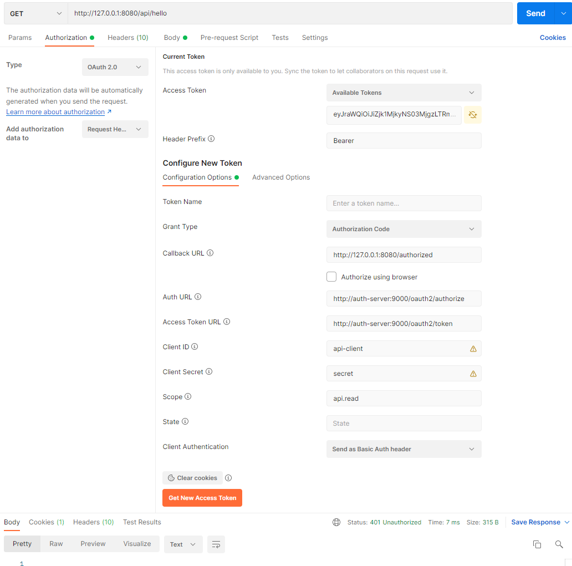Click the Callback URL input field

[404, 254]
